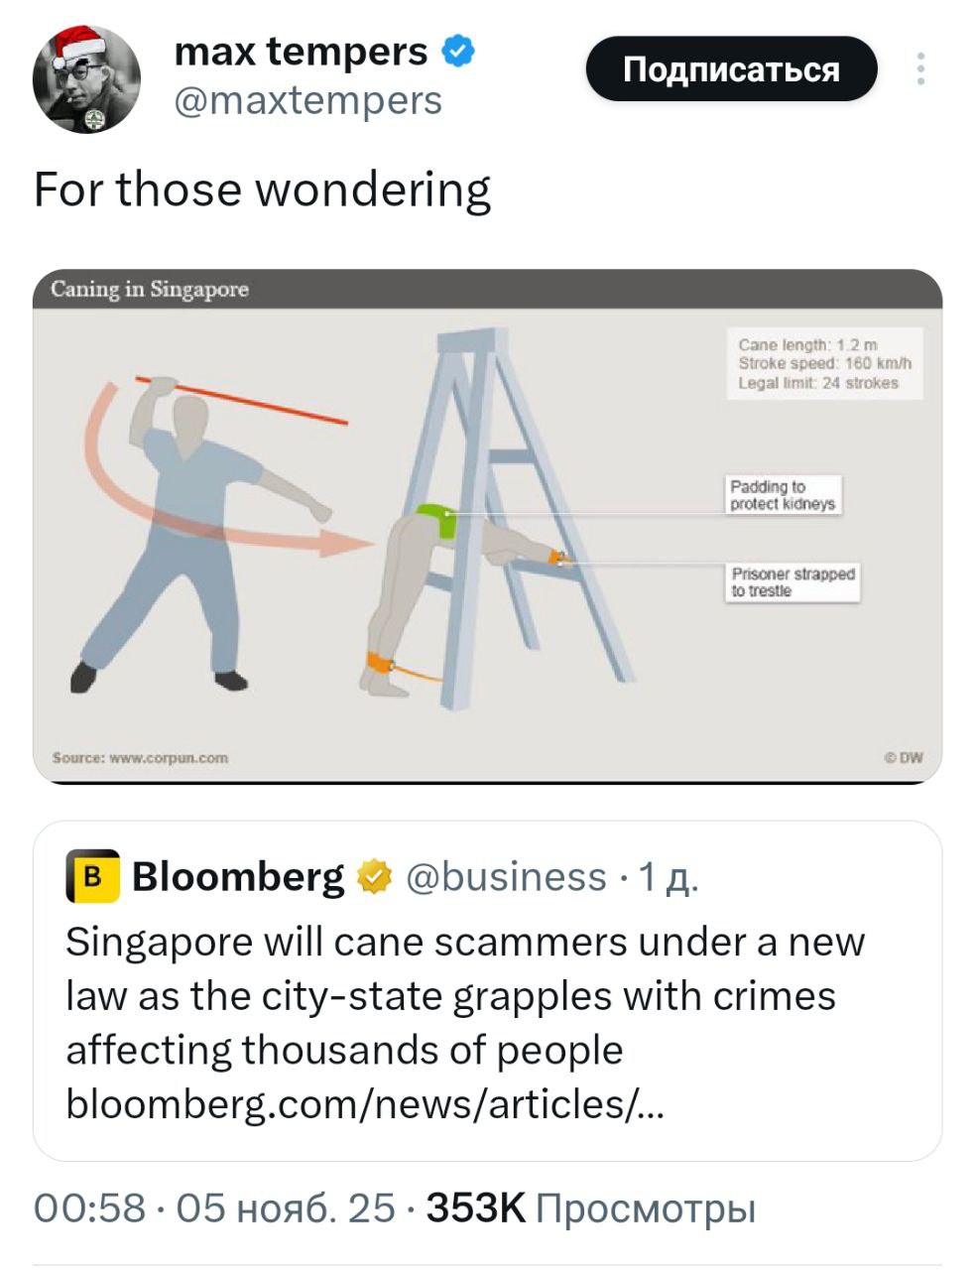Click the 'Prisoner strapped to trestle' label
The image size is (975, 1270).
point(792,581)
